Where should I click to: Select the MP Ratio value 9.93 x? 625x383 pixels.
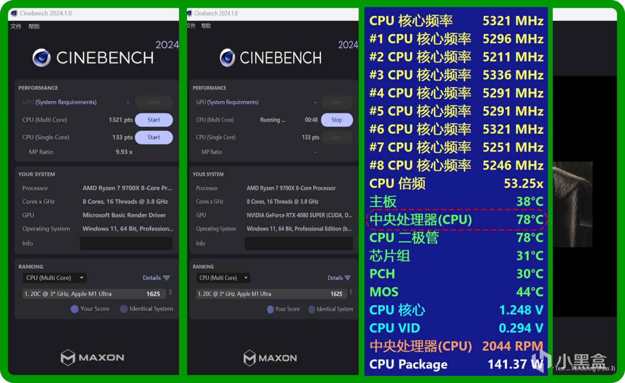pyautogui.click(x=124, y=152)
